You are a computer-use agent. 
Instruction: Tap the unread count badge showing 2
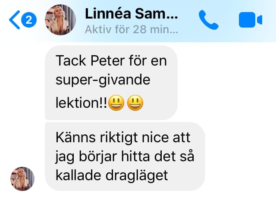click(29, 20)
